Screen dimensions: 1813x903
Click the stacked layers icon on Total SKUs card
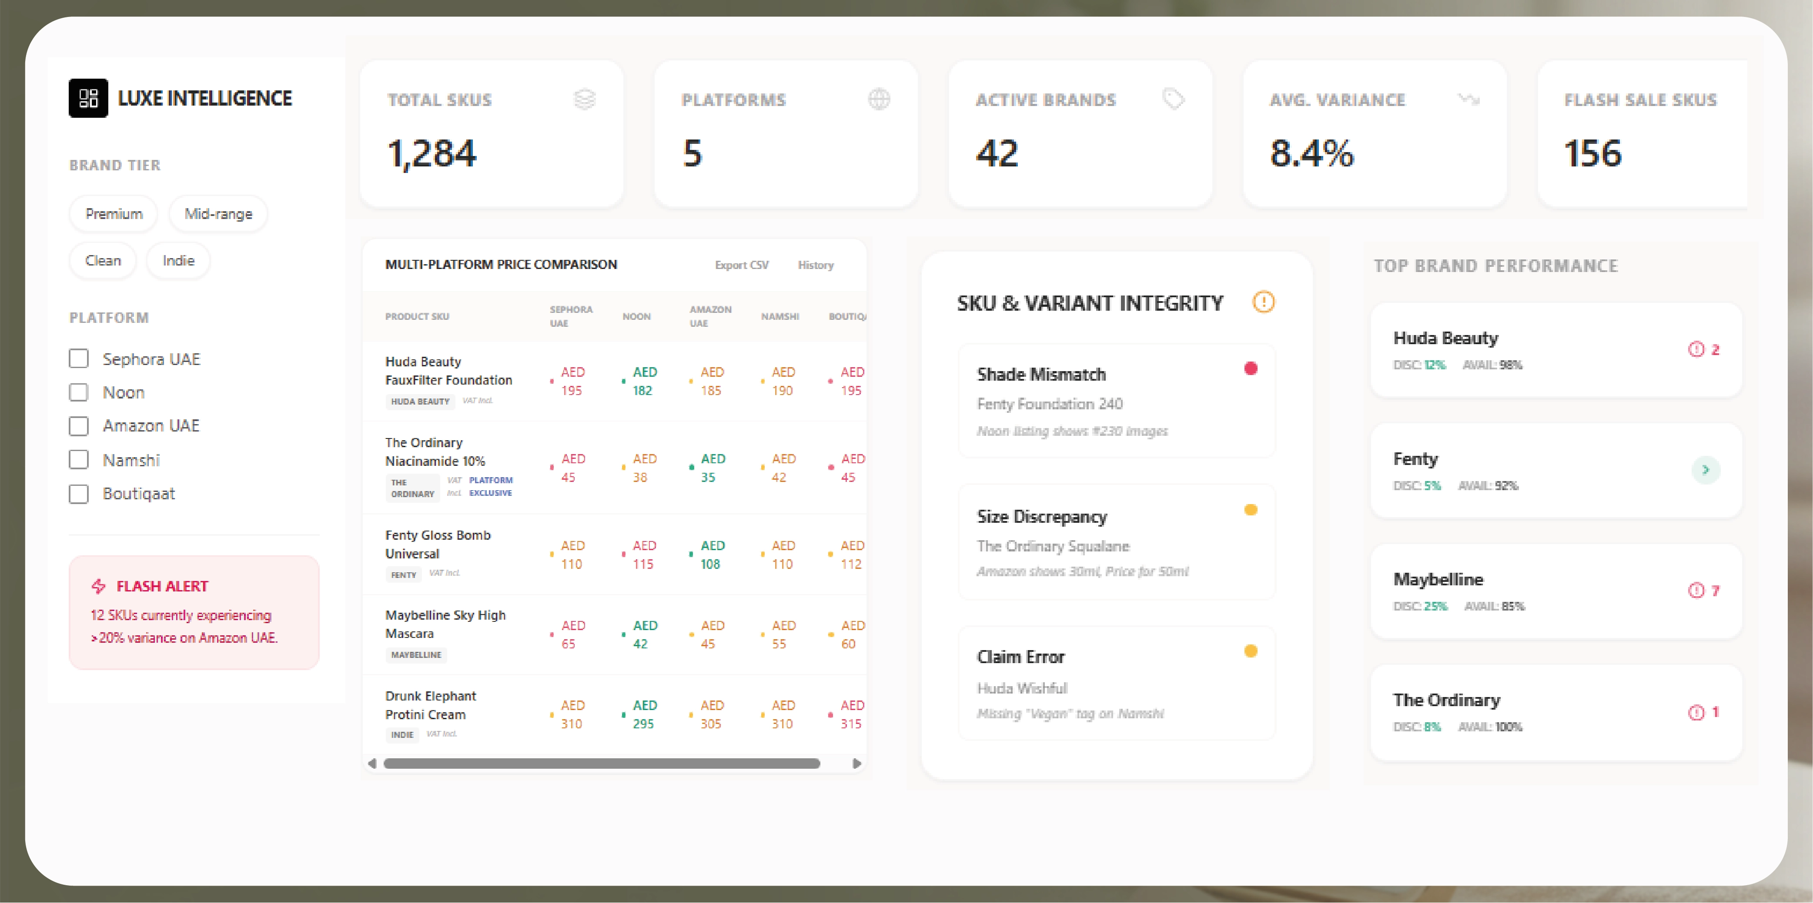point(583,99)
